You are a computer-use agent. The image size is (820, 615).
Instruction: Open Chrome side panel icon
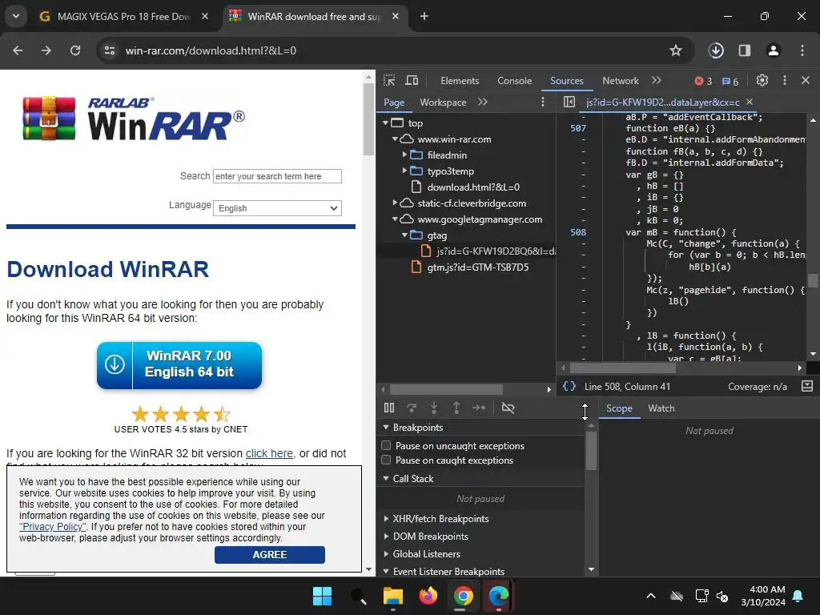coord(745,50)
